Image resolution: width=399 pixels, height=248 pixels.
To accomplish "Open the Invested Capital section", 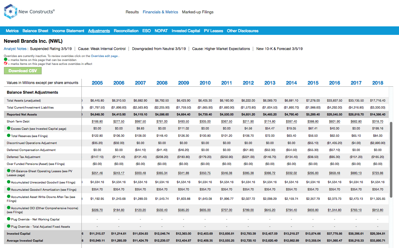I will (186, 31).
